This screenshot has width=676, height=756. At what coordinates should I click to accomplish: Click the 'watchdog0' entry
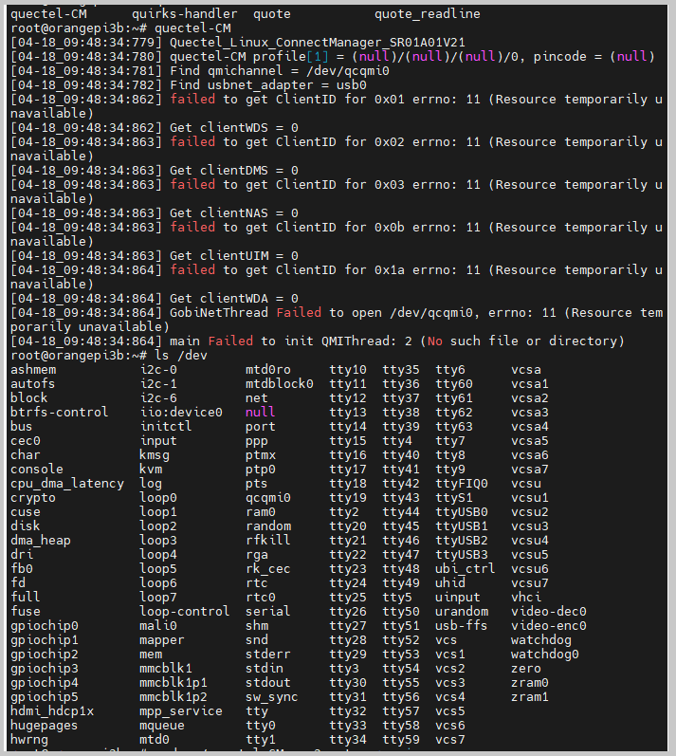click(x=545, y=655)
